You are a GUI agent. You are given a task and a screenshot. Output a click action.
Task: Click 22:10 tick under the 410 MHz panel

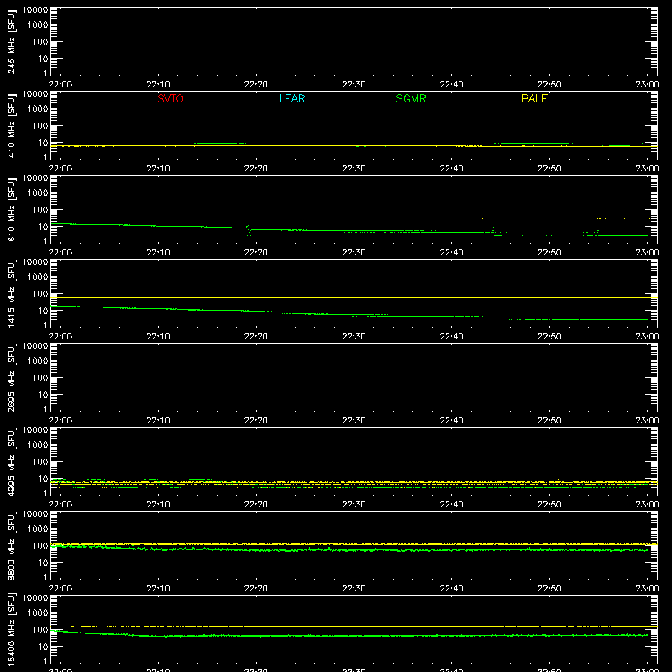[x=158, y=169]
